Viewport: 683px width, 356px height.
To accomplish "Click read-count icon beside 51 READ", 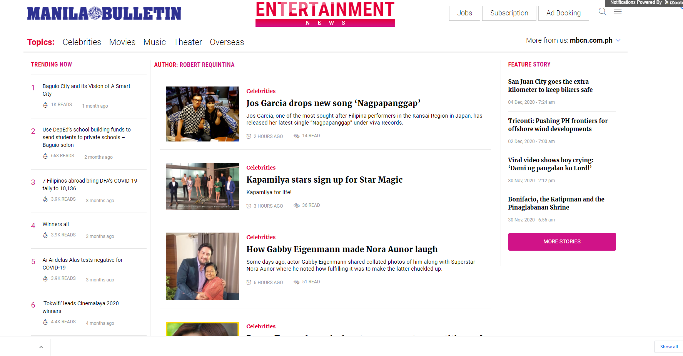I will [x=297, y=282].
